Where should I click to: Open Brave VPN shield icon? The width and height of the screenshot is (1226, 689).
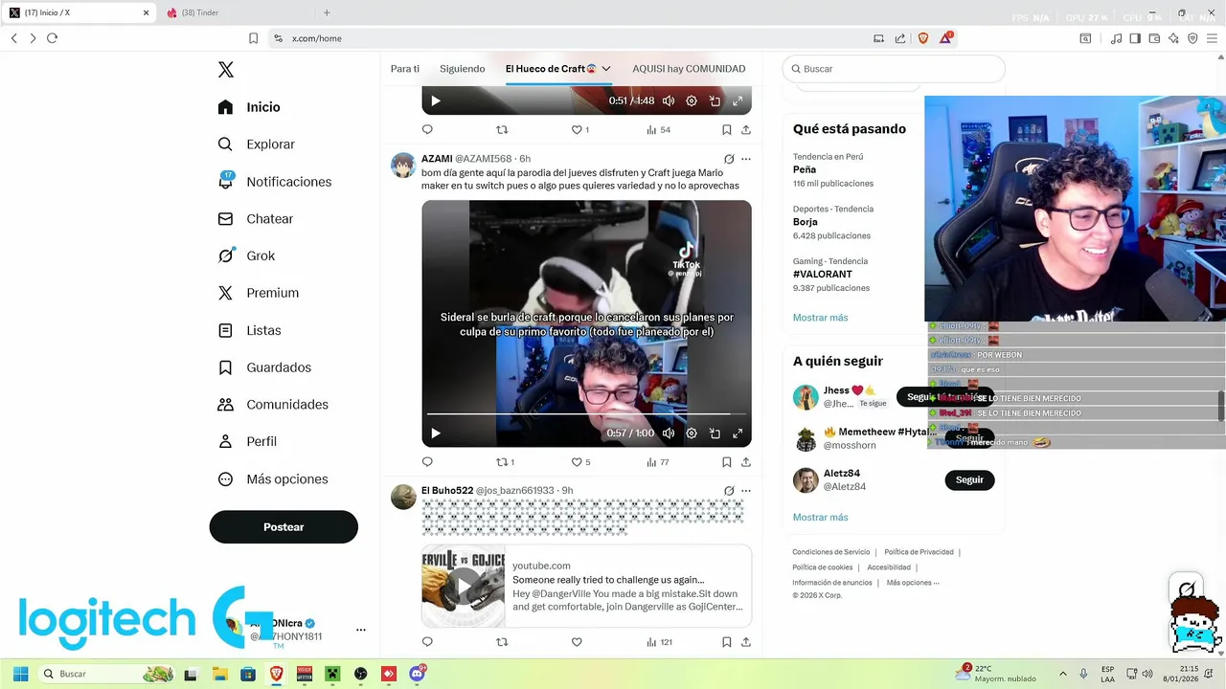pos(1192,38)
